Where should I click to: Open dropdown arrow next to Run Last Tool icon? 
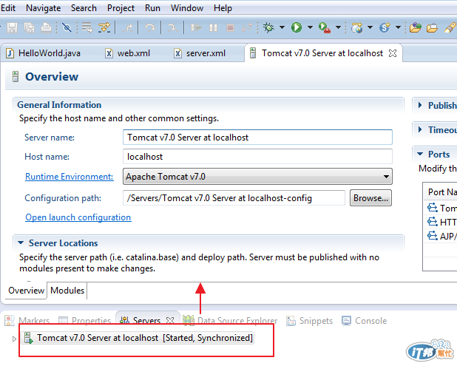click(x=338, y=27)
